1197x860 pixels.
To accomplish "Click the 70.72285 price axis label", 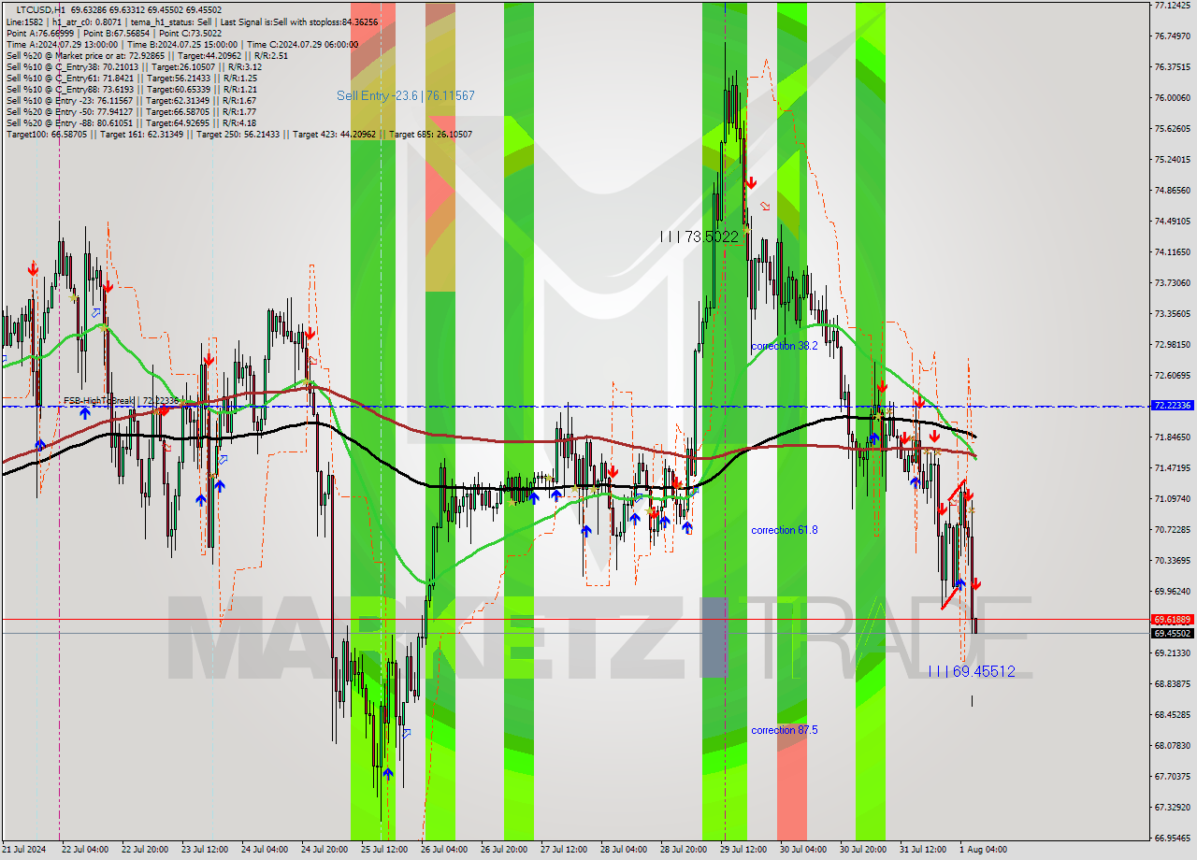I will coord(1173,530).
